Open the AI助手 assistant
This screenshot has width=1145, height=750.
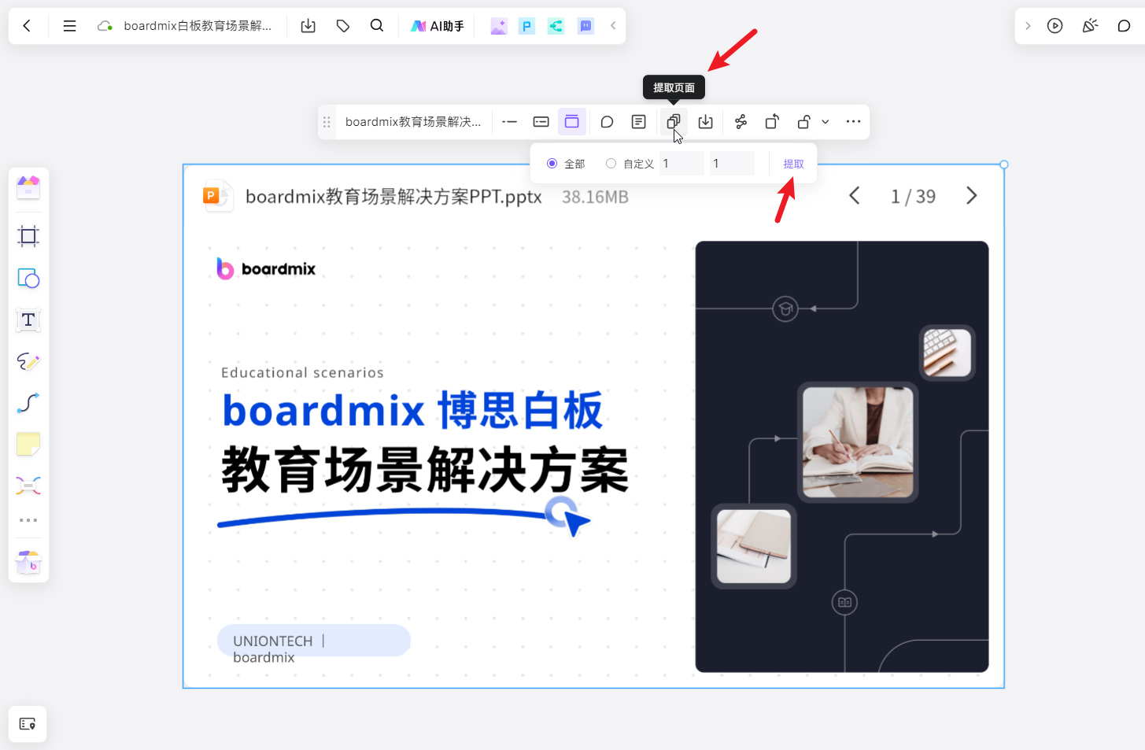tap(438, 26)
